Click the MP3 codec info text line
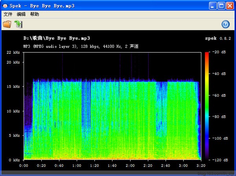 tap(81, 46)
